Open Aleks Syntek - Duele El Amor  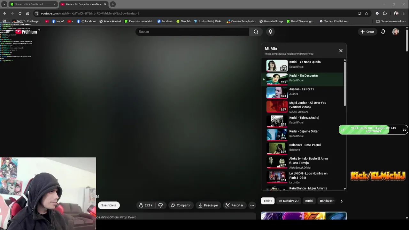coord(302,163)
